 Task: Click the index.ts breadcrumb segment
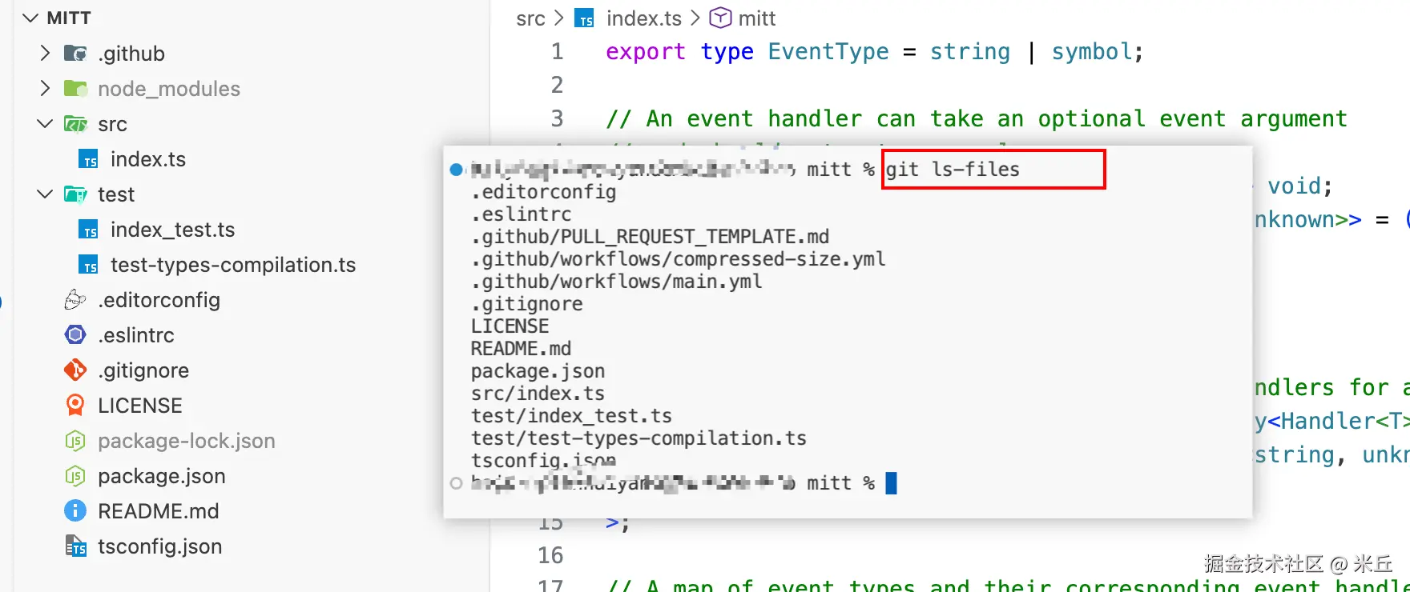pos(644,18)
